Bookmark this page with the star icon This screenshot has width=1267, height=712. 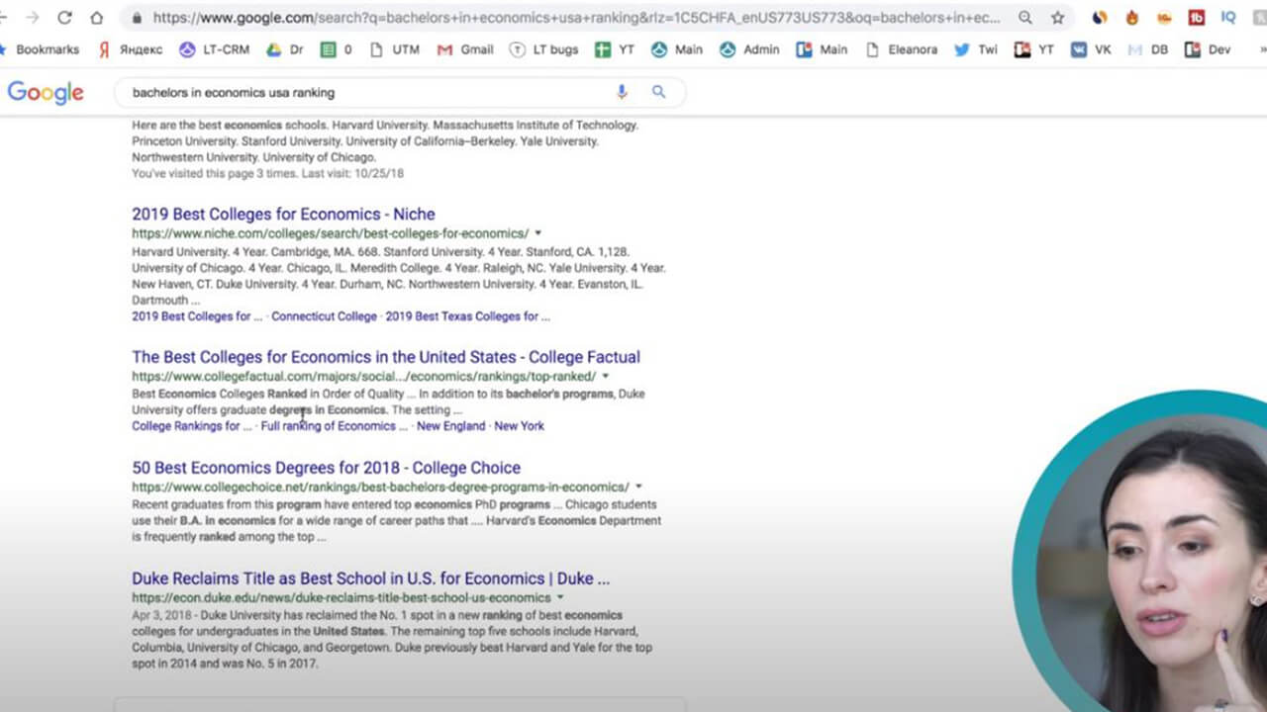[1057, 18]
